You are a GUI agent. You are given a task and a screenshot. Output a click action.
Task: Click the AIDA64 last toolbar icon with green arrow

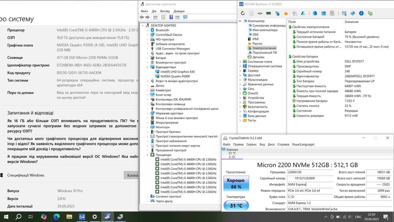coord(370,13)
